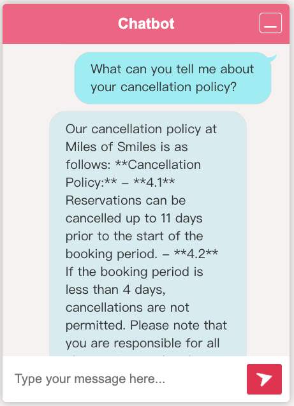
Task: Click the 'Miles of Smiles' text in the reply
Action: click(112, 147)
